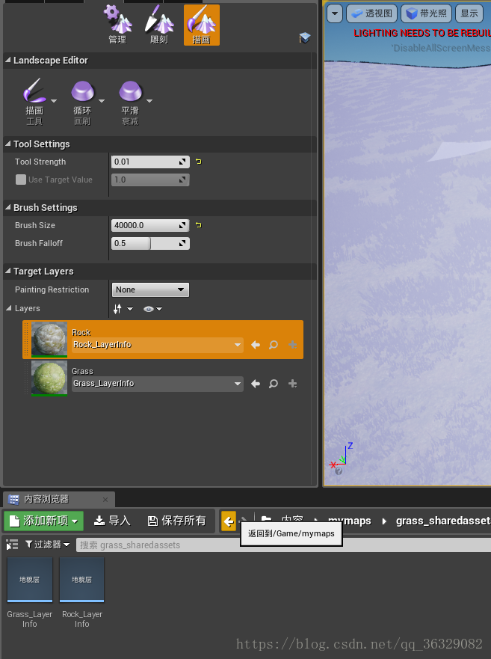Open the viewport options arrow menu
491x659 pixels.
[x=335, y=13]
